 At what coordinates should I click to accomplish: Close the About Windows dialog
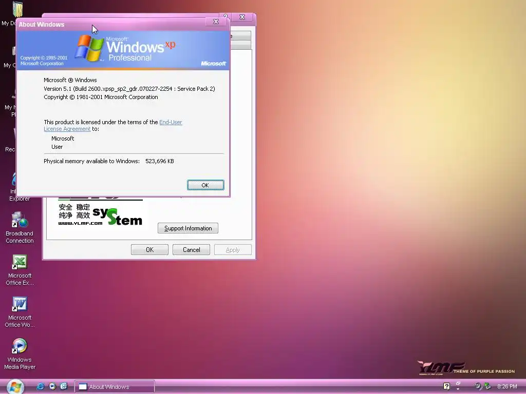coord(216,22)
